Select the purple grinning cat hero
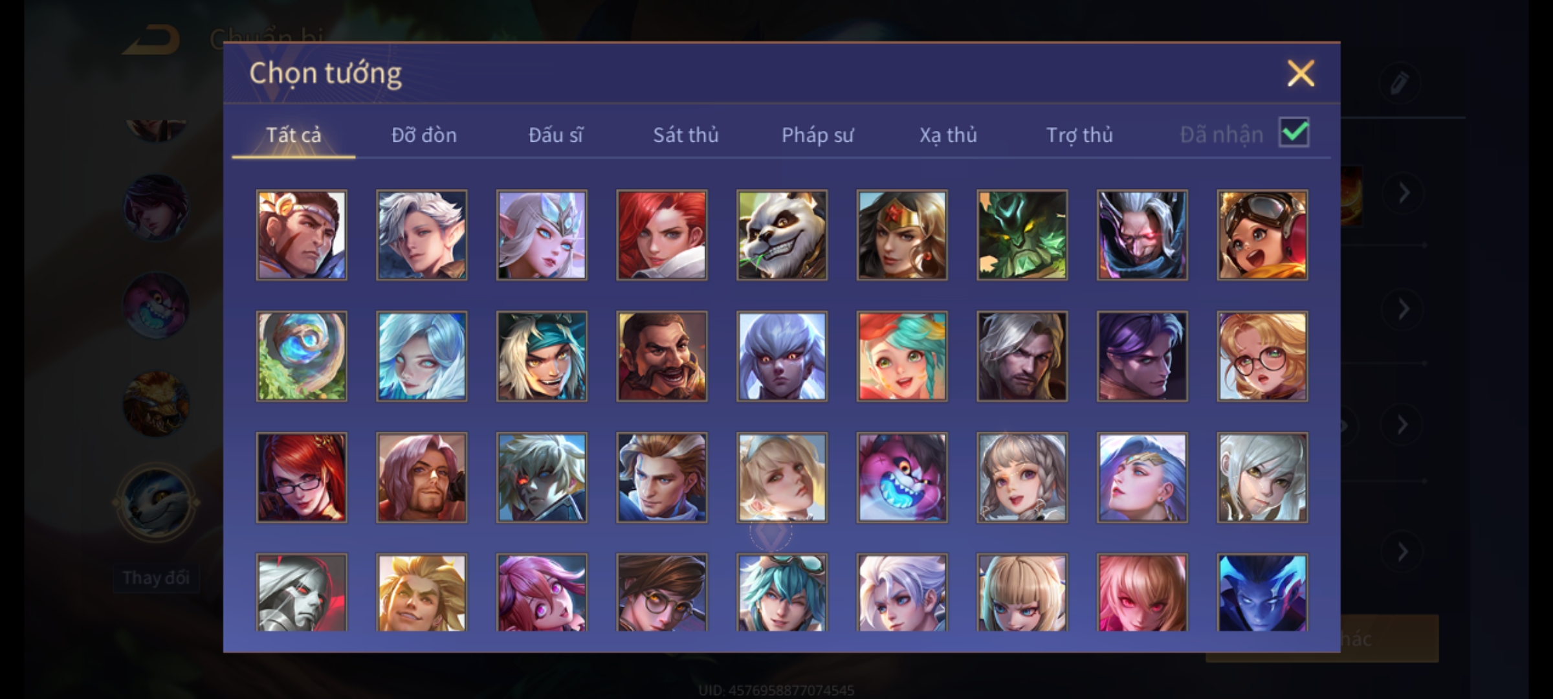 point(902,478)
